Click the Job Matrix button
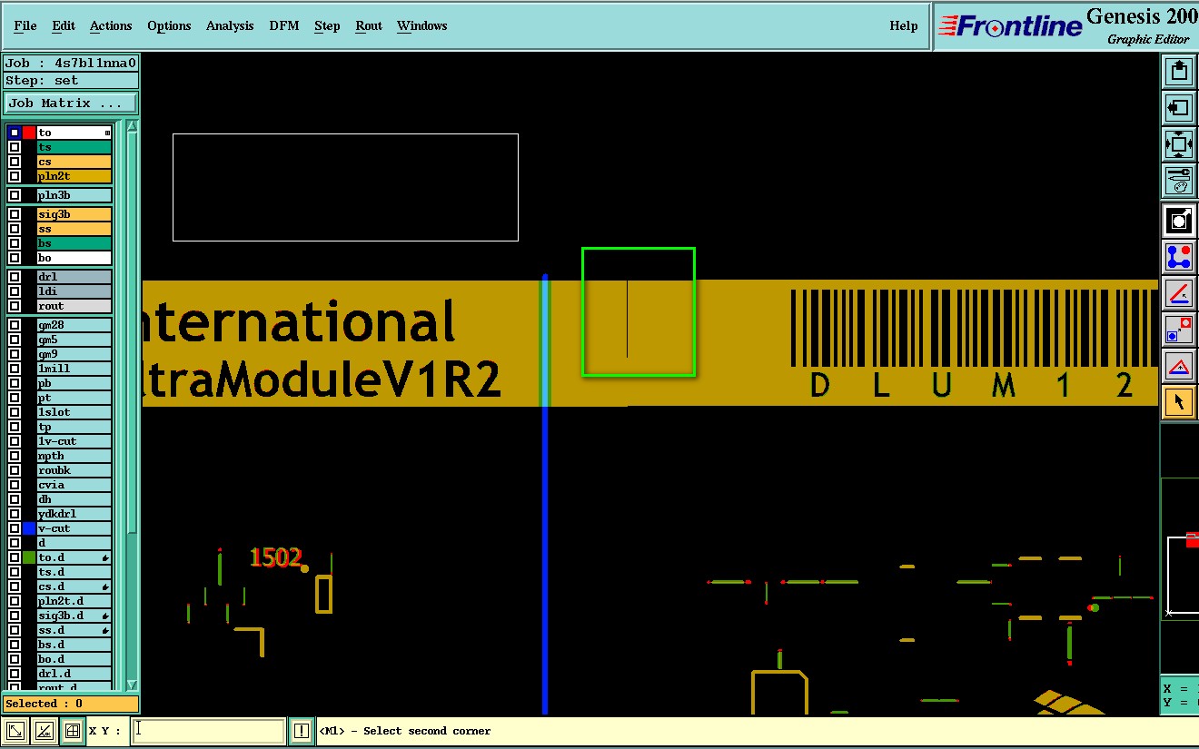The height and width of the screenshot is (749, 1199). (x=71, y=103)
